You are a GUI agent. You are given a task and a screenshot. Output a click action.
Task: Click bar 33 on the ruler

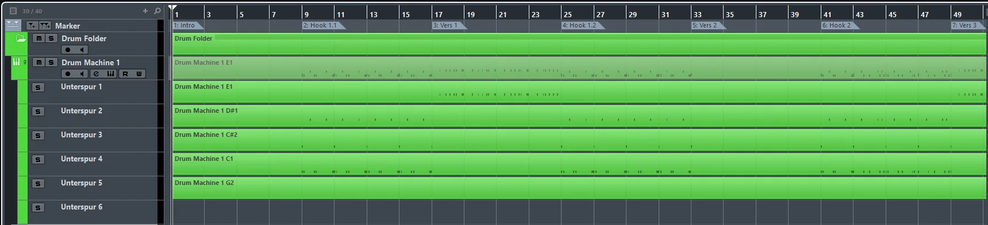pyautogui.click(x=697, y=14)
